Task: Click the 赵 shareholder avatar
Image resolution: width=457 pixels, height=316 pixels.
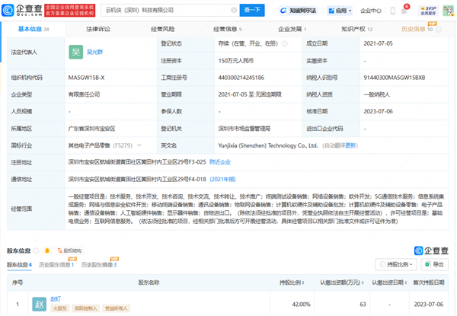Action: (40, 305)
